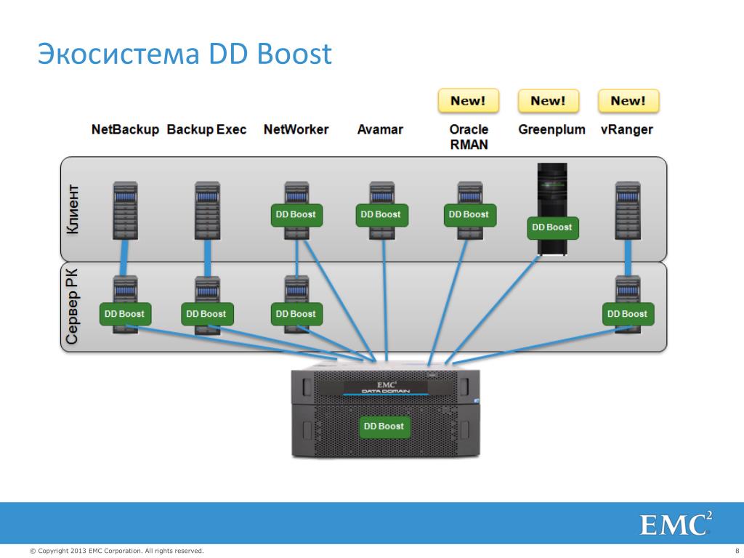Click DD Boost badge on Backup Exec backup server

click(x=207, y=314)
